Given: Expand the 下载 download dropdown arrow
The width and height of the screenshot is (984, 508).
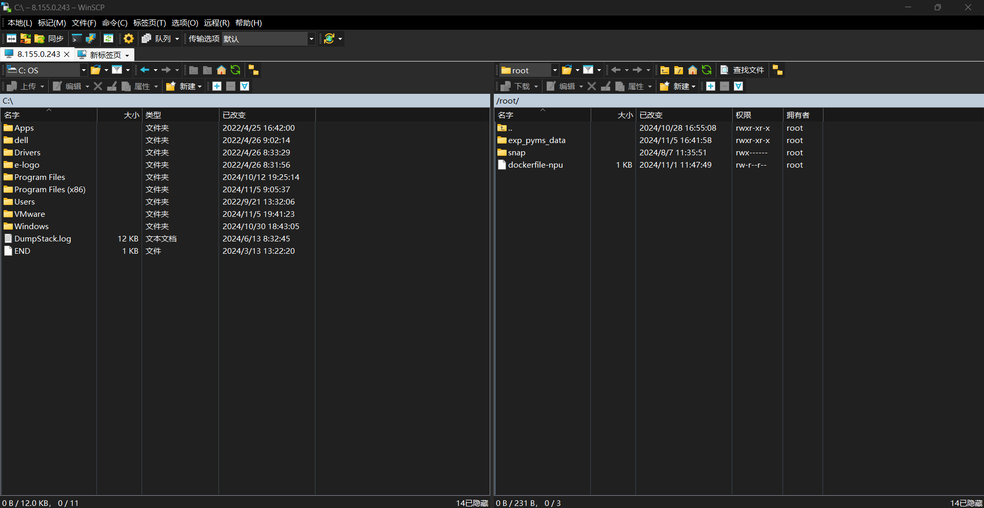Looking at the screenshot, I should coord(536,86).
